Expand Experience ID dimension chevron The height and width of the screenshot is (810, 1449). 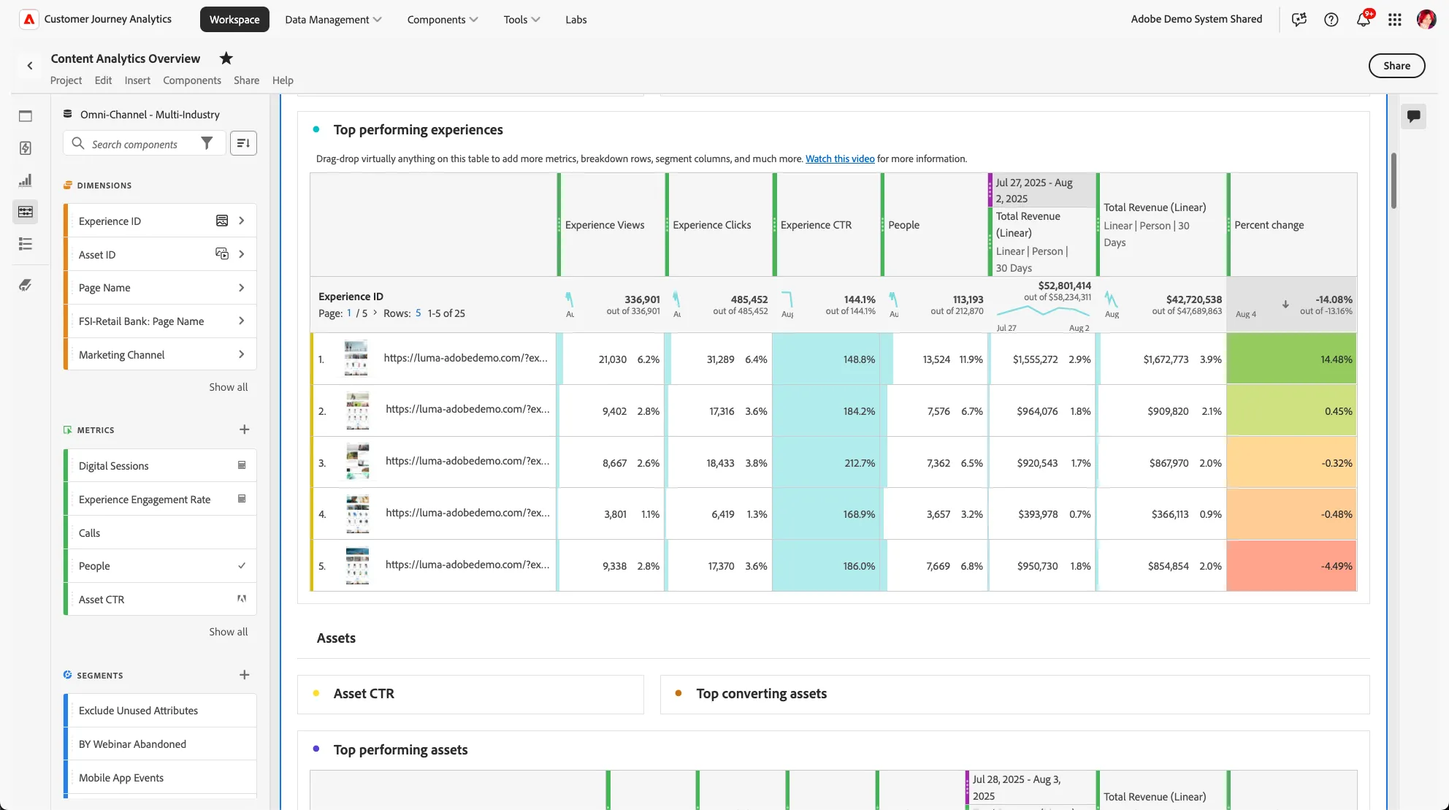(x=242, y=221)
